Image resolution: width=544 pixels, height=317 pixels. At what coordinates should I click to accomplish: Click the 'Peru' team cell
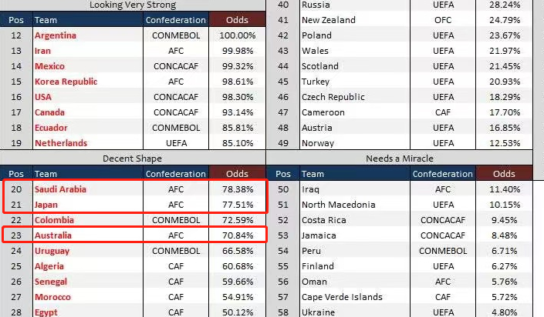[312, 251]
